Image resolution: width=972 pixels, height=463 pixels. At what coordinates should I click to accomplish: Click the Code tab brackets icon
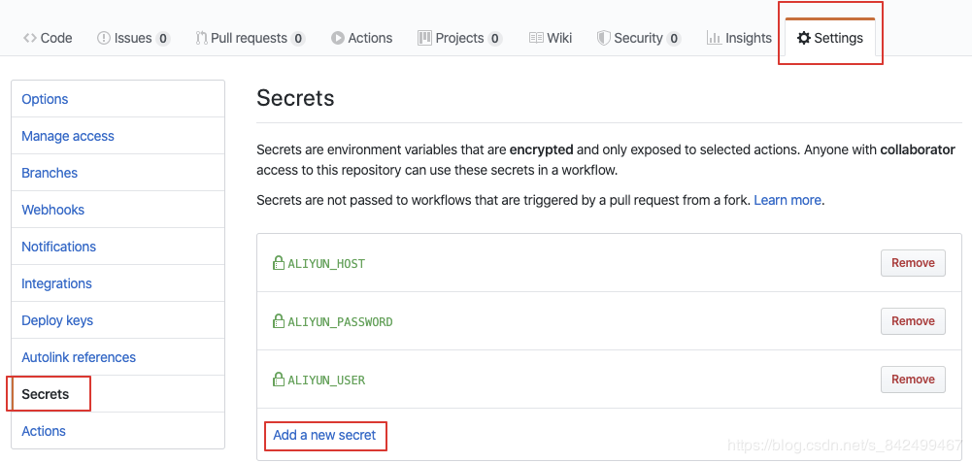(x=30, y=38)
